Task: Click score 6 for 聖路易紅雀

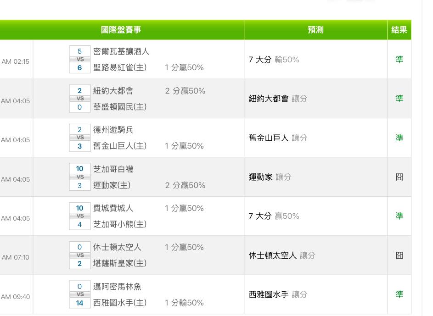Action: point(79,67)
